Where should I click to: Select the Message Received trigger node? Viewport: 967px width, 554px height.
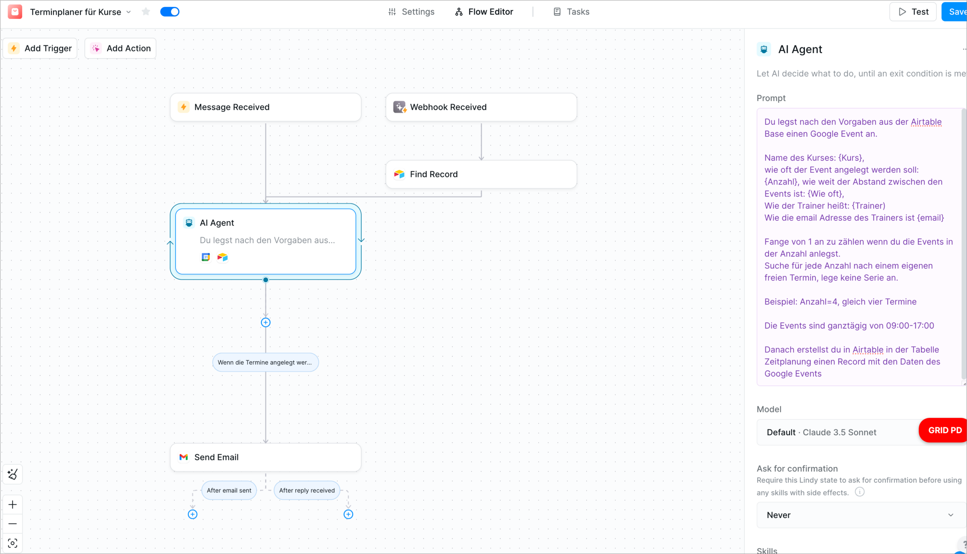(x=266, y=107)
